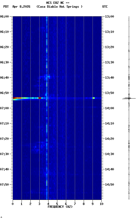This screenshot has height=220, width=140.
Task: Click the 'UTC' timezone label
Action: pos(105,7)
